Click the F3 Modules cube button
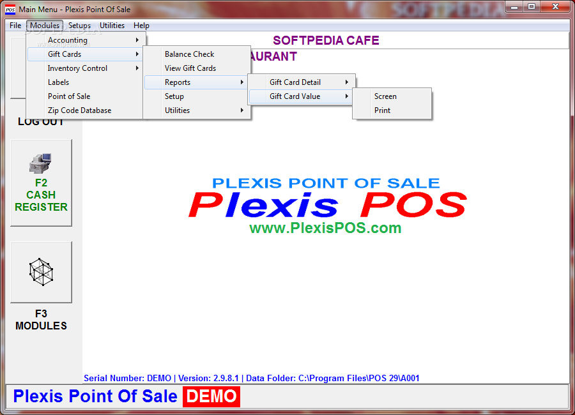Screen dimensions: 575x415 [41, 272]
